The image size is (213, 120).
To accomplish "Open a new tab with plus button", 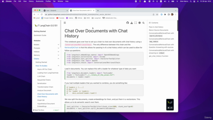I will click(x=98, y=10).
